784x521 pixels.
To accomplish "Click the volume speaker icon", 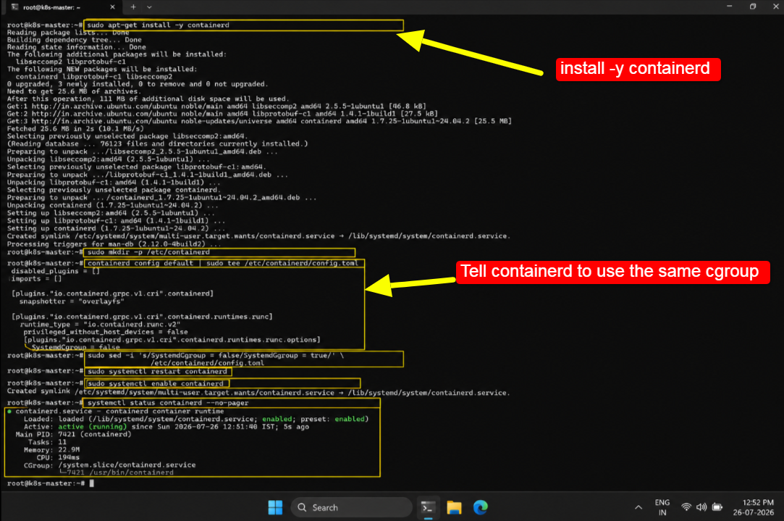I will click(701, 507).
